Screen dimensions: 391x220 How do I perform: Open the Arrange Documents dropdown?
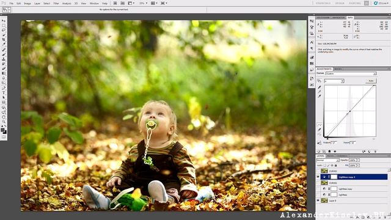click(154, 3)
